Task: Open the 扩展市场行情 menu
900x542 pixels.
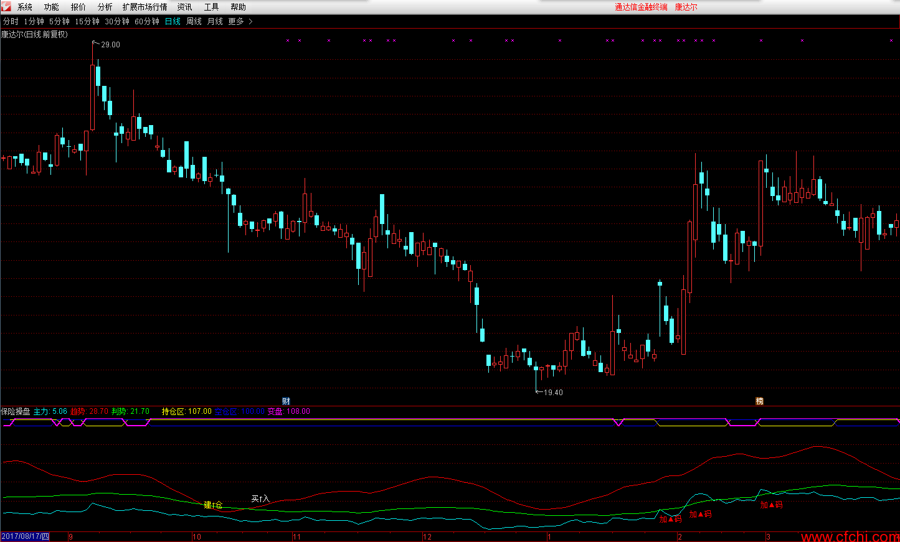Action: pyautogui.click(x=145, y=7)
